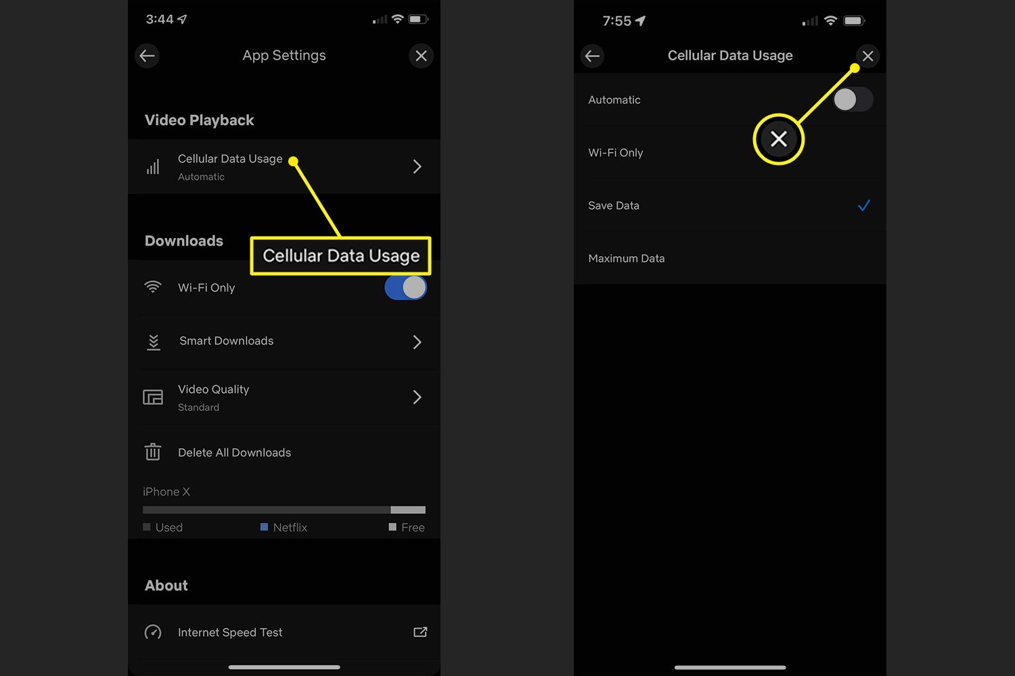This screenshot has height=676, width=1015.
Task: Toggle the Wi-Fi Only switch off
Action: (405, 287)
